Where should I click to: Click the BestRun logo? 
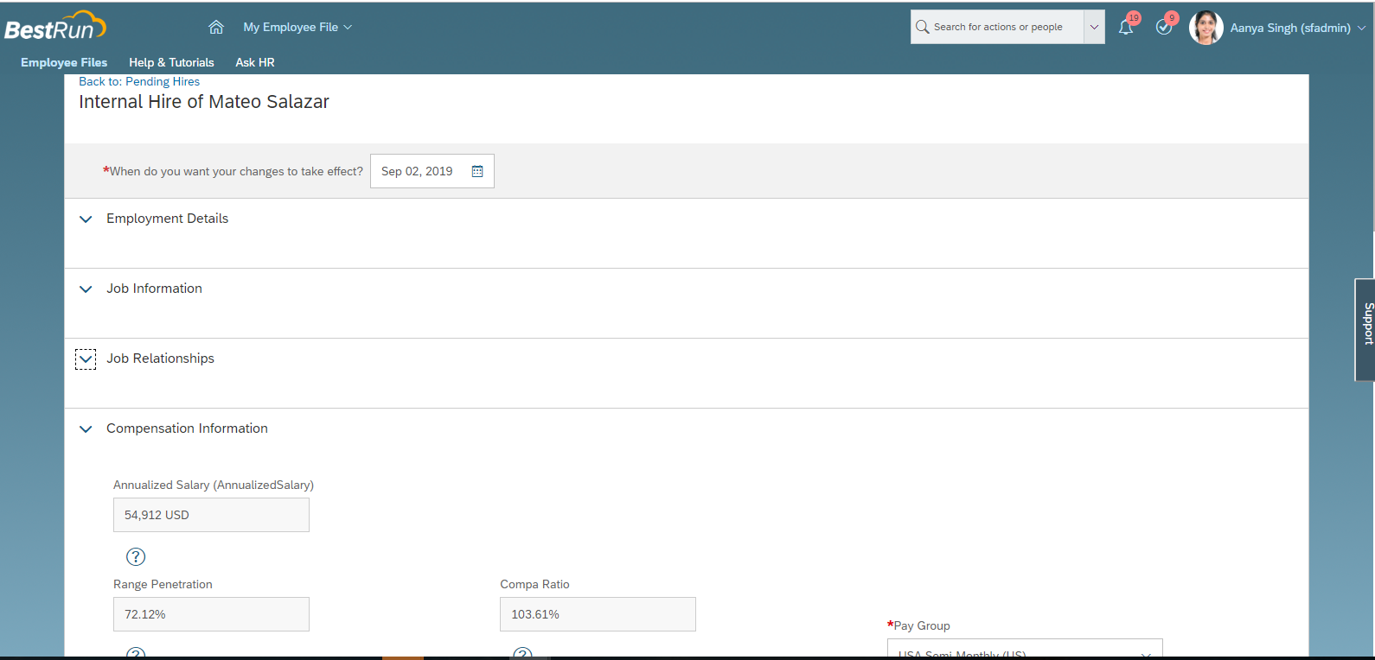click(x=55, y=27)
